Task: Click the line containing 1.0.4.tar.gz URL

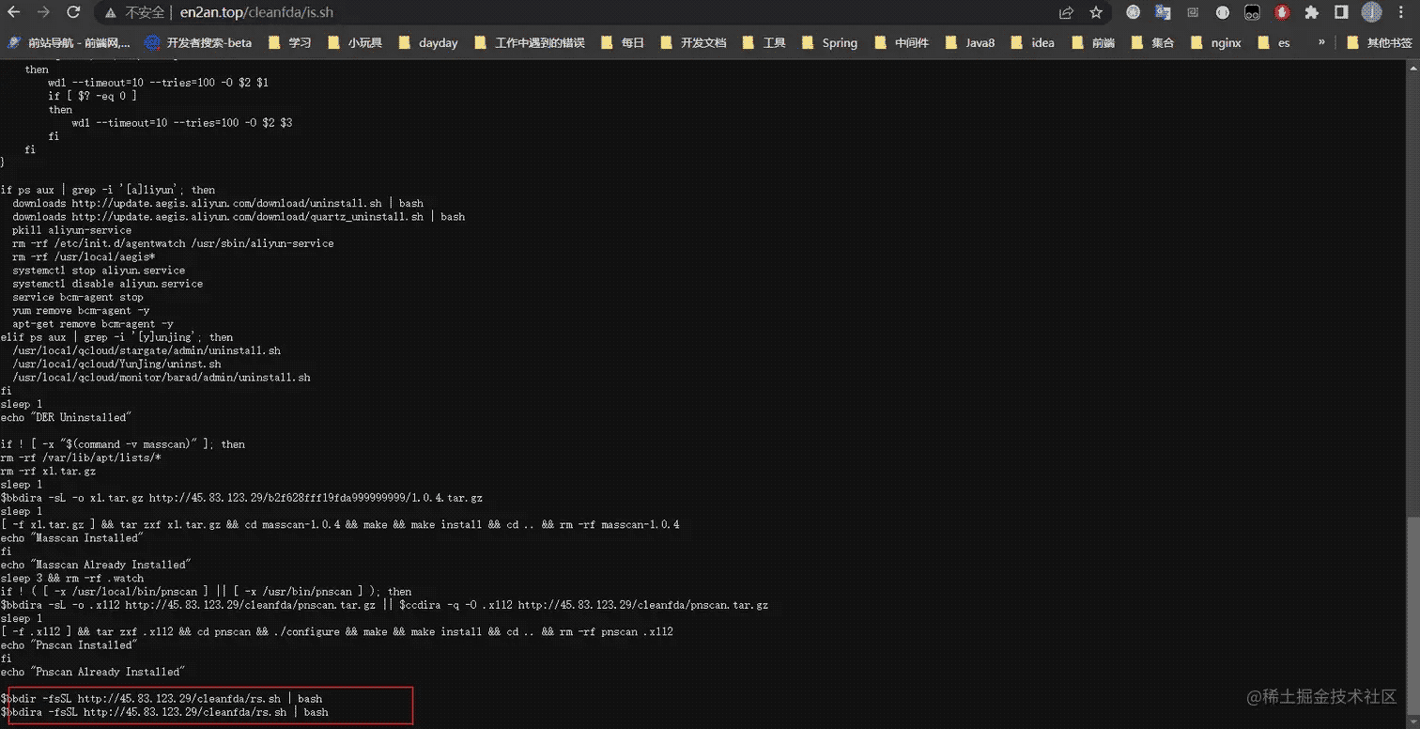Action: click(241, 498)
